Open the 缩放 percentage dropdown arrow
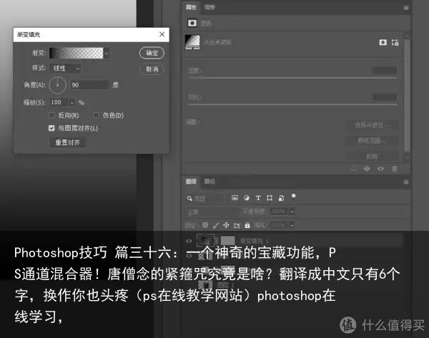The height and width of the screenshot is (338, 429). tap(71, 103)
